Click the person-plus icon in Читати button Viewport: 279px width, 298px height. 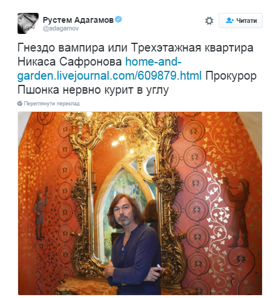click(230, 20)
